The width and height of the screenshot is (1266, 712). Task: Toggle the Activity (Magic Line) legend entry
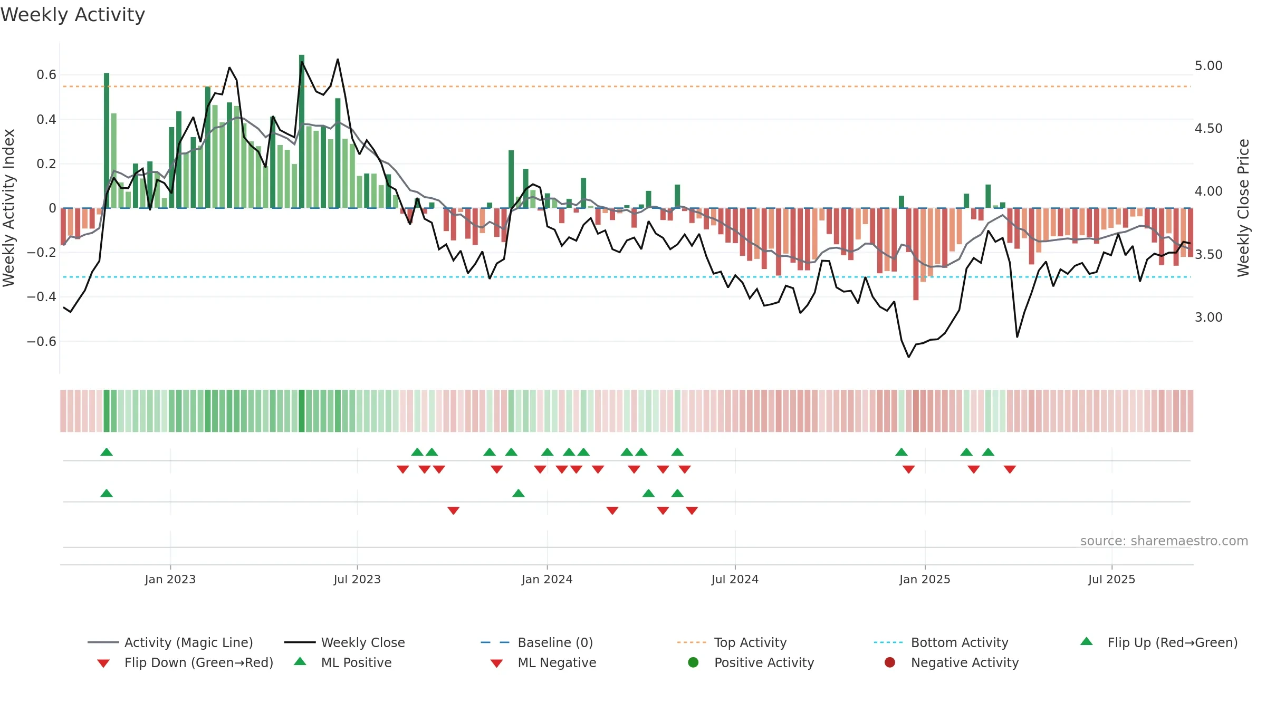170,642
